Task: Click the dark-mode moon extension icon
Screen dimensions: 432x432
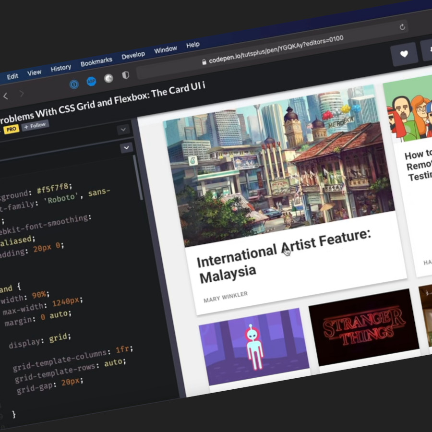Action: (x=108, y=78)
